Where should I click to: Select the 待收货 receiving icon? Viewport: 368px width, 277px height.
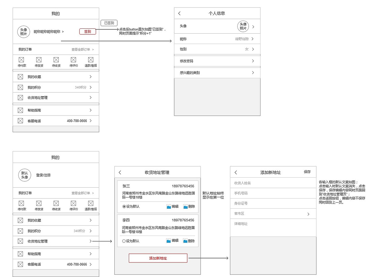click(56, 60)
